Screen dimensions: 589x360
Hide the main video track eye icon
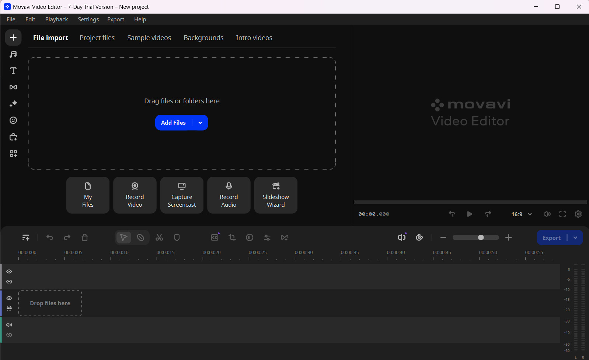pyautogui.click(x=9, y=298)
